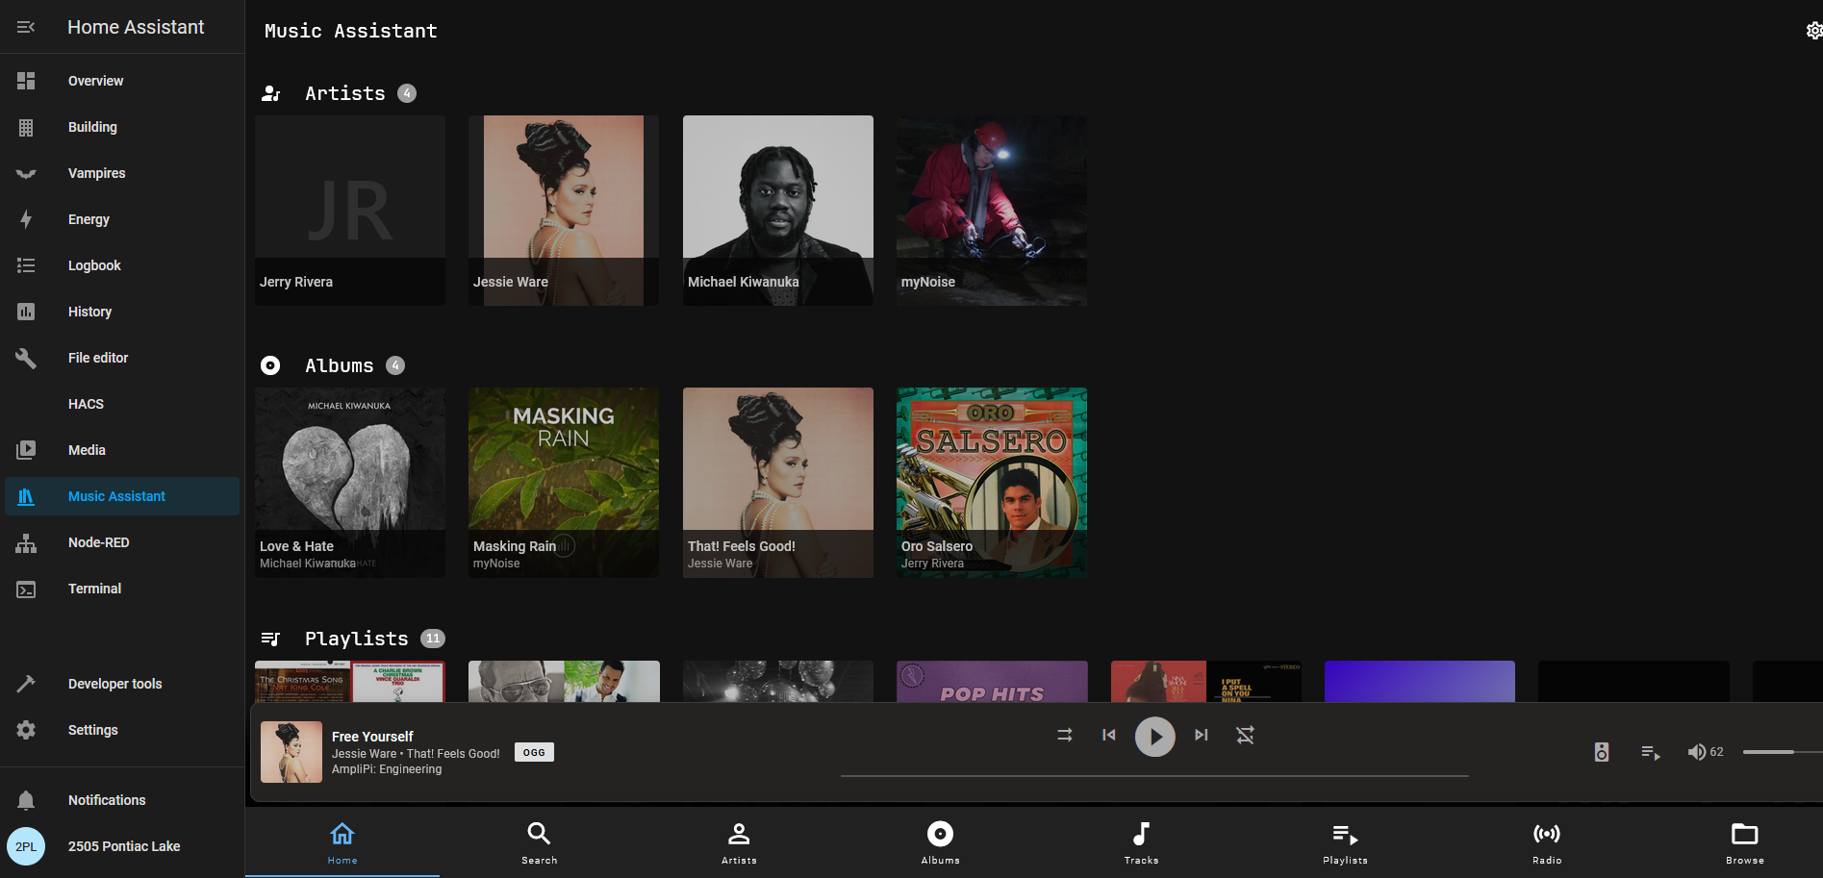Screen dimensions: 1823x878
Task: Switch to the Playlists bottom tab
Action: pos(1345,842)
